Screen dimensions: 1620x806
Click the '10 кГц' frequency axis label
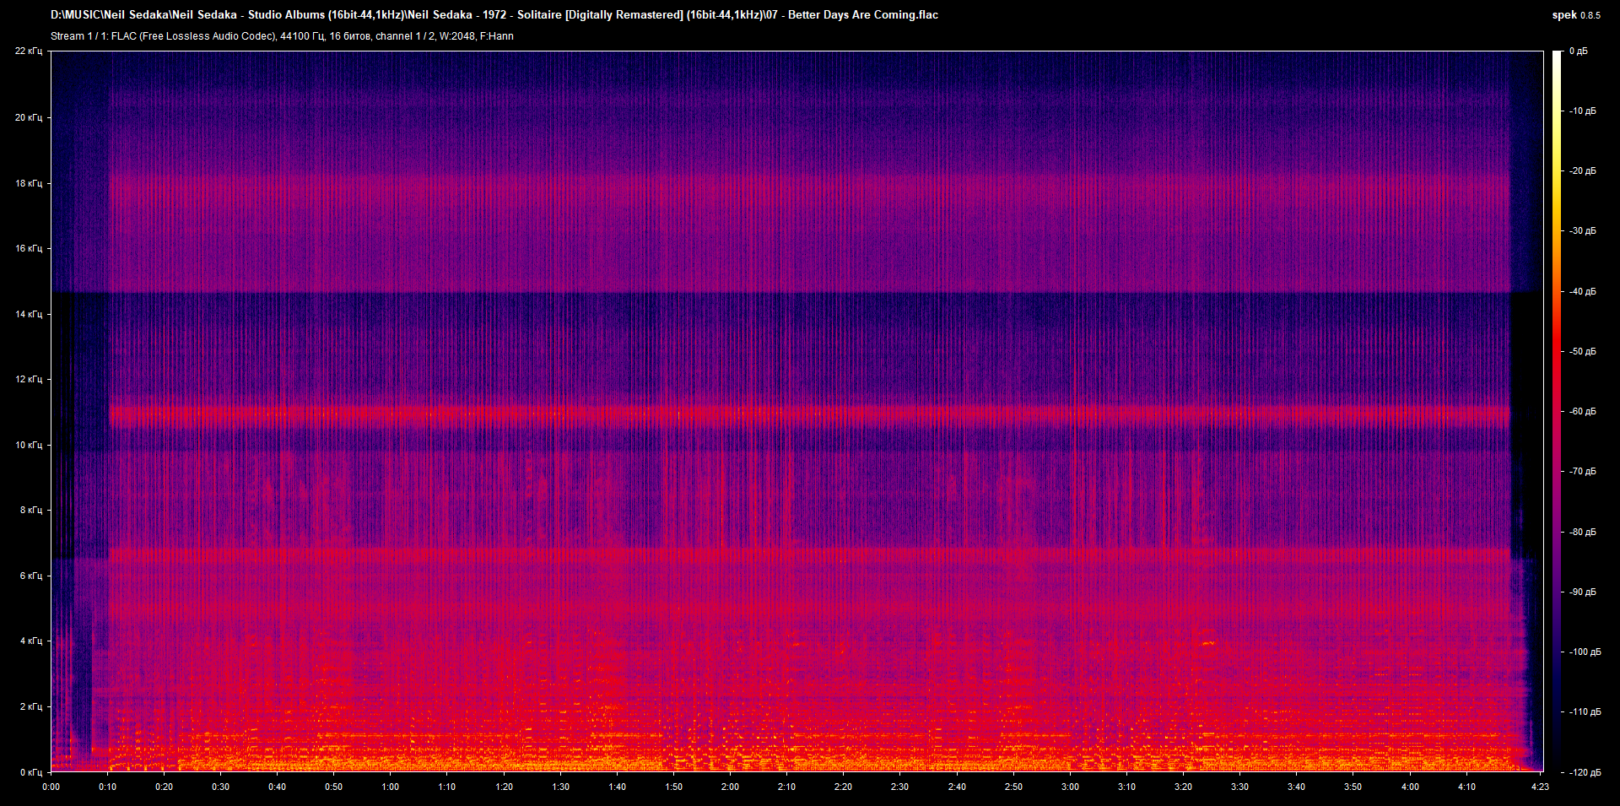(29, 445)
